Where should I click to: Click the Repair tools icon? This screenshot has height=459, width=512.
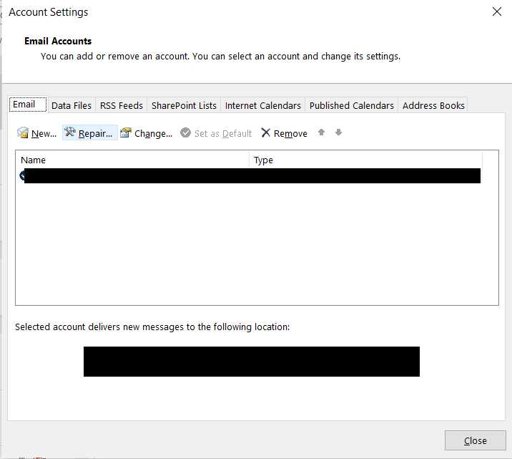[70, 133]
